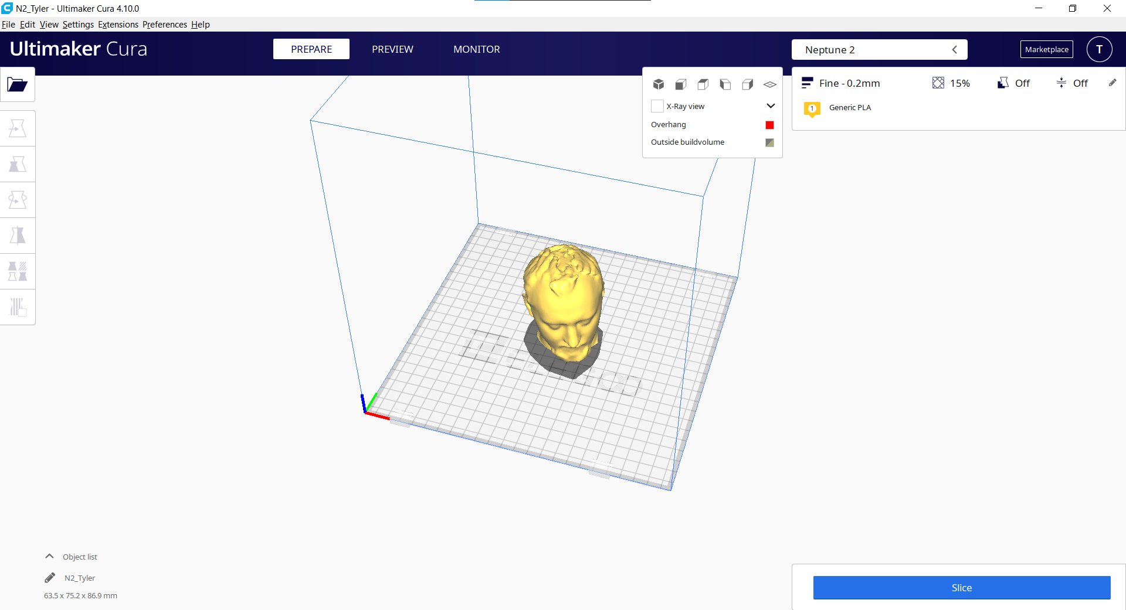Open the Preferences menu
This screenshot has height=610, width=1126.
tap(165, 25)
